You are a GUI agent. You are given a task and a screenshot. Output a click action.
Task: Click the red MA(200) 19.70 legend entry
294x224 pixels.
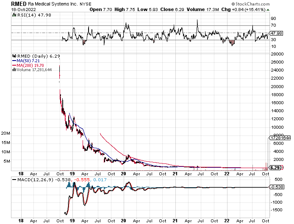28,65
